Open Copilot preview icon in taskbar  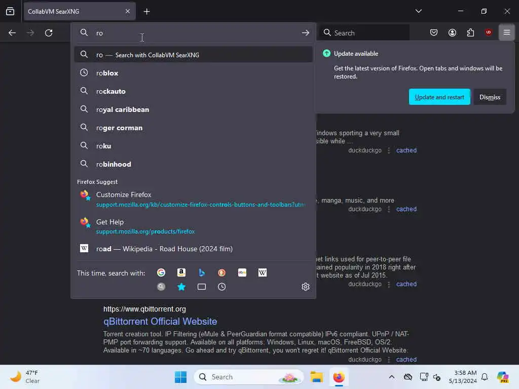click(x=502, y=377)
